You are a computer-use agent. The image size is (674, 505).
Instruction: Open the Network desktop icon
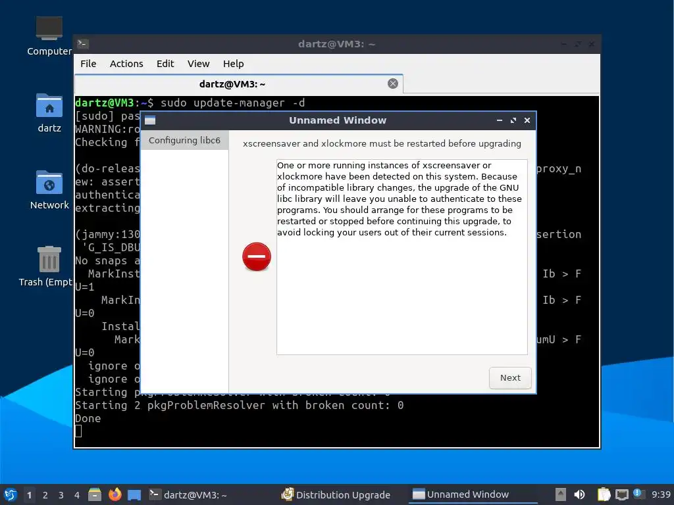pos(49,190)
